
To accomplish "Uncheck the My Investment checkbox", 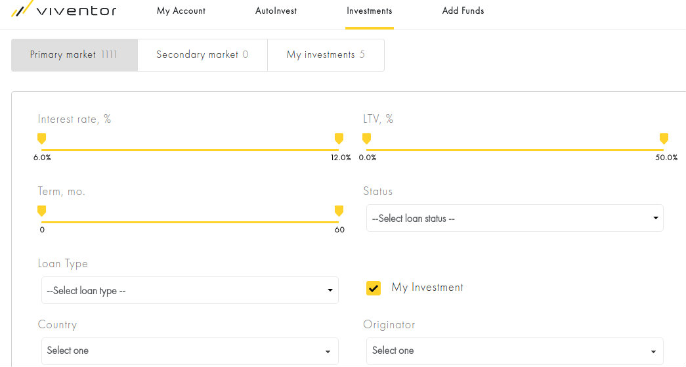I will coord(373,288).
